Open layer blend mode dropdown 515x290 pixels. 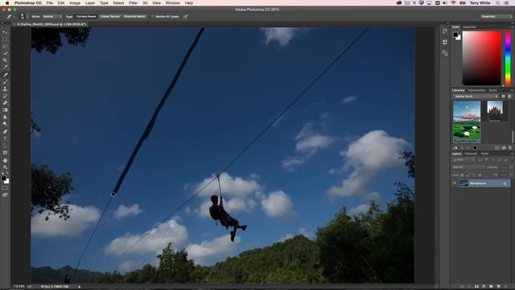(468, 167)
